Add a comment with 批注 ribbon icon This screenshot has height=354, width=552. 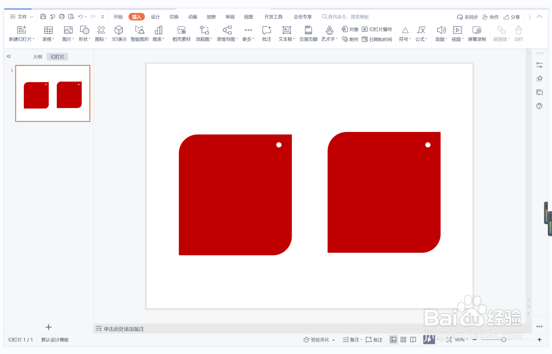point(267,30)
